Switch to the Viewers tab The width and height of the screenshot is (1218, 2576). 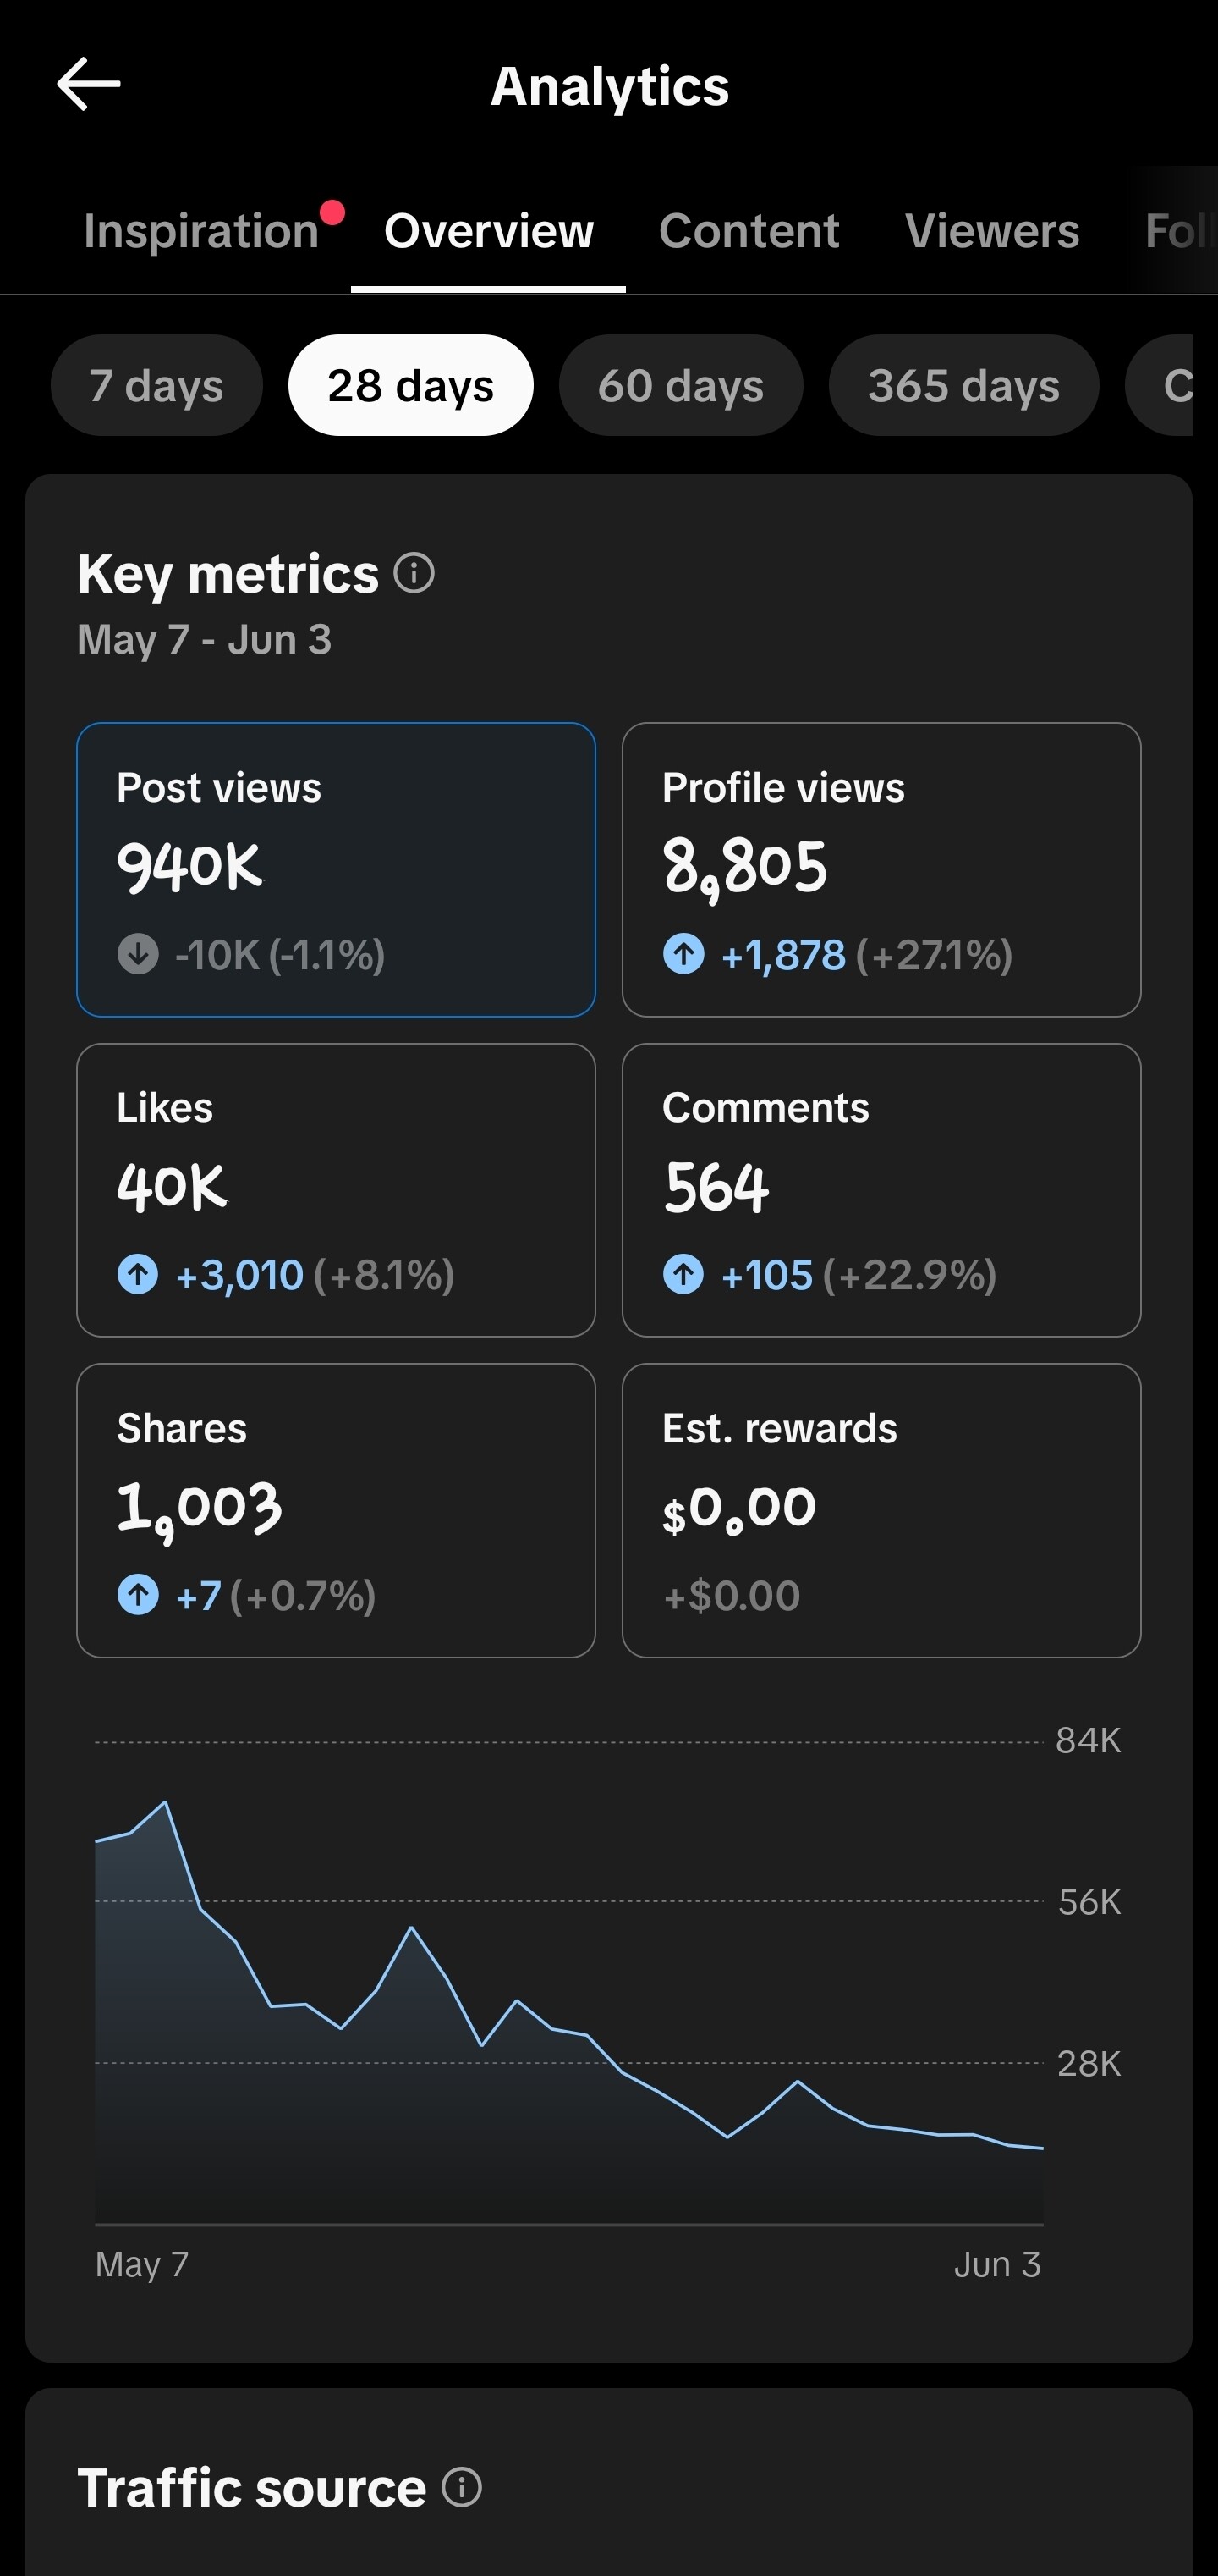click(x=992, y=231)
